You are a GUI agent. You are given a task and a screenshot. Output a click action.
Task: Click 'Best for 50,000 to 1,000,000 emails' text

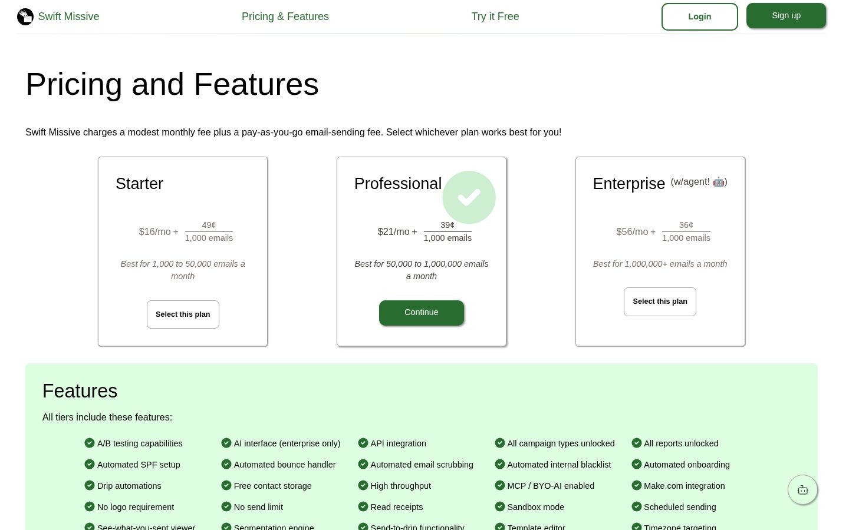(422, 270)
